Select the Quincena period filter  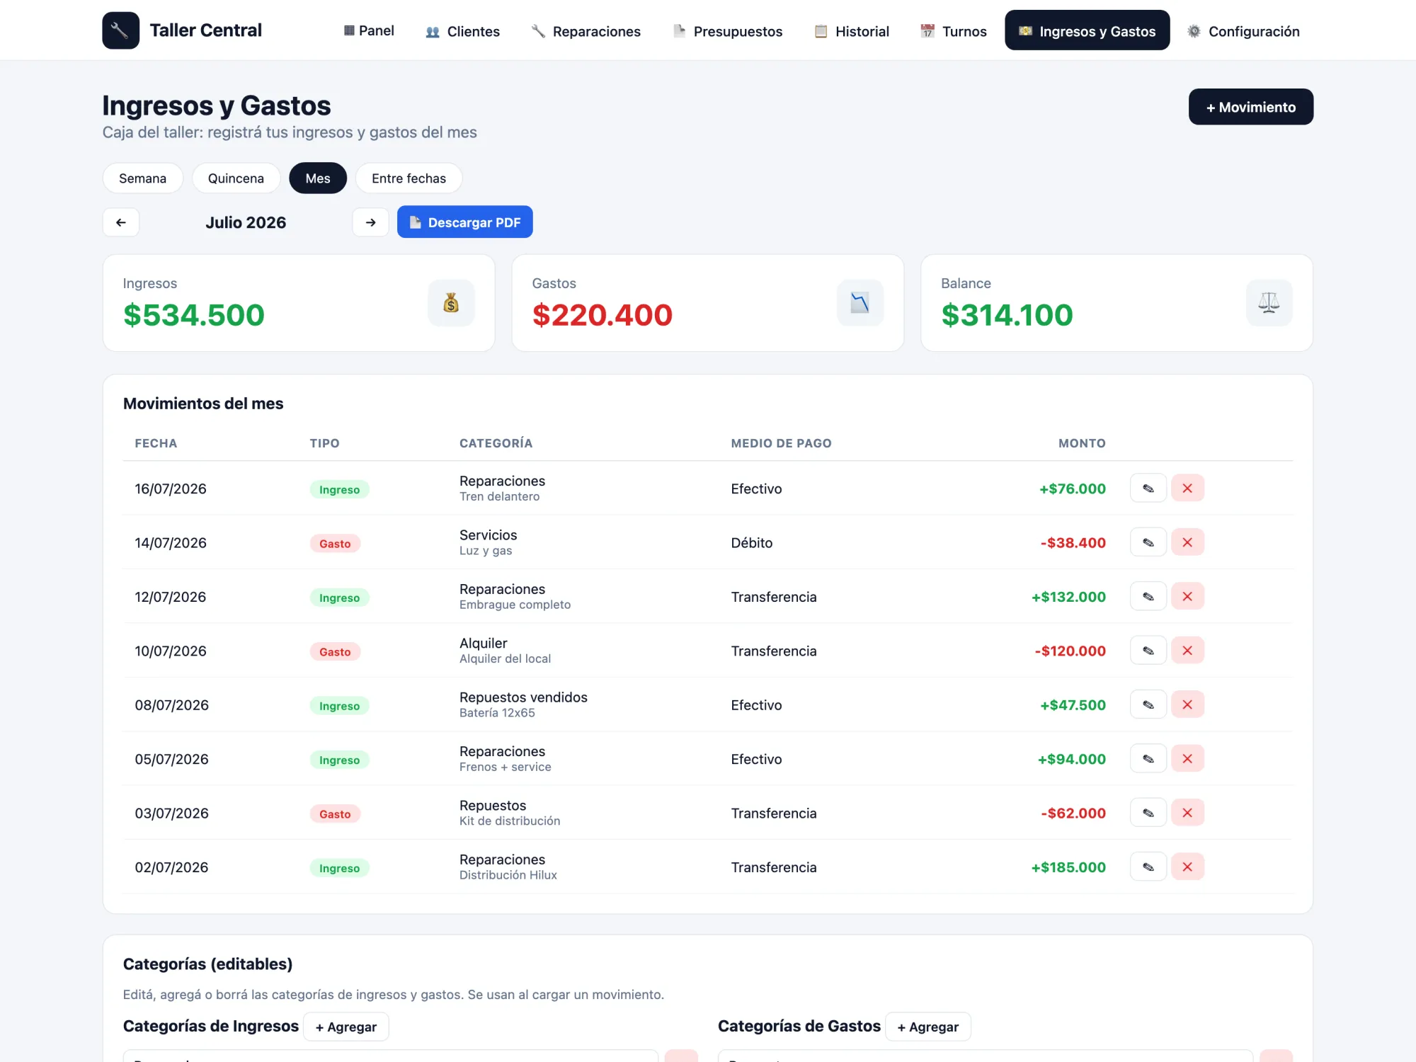coord(236,178)
